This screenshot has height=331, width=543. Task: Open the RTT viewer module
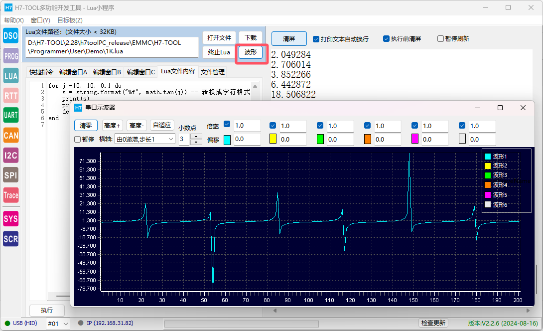(x=11, y=95)
